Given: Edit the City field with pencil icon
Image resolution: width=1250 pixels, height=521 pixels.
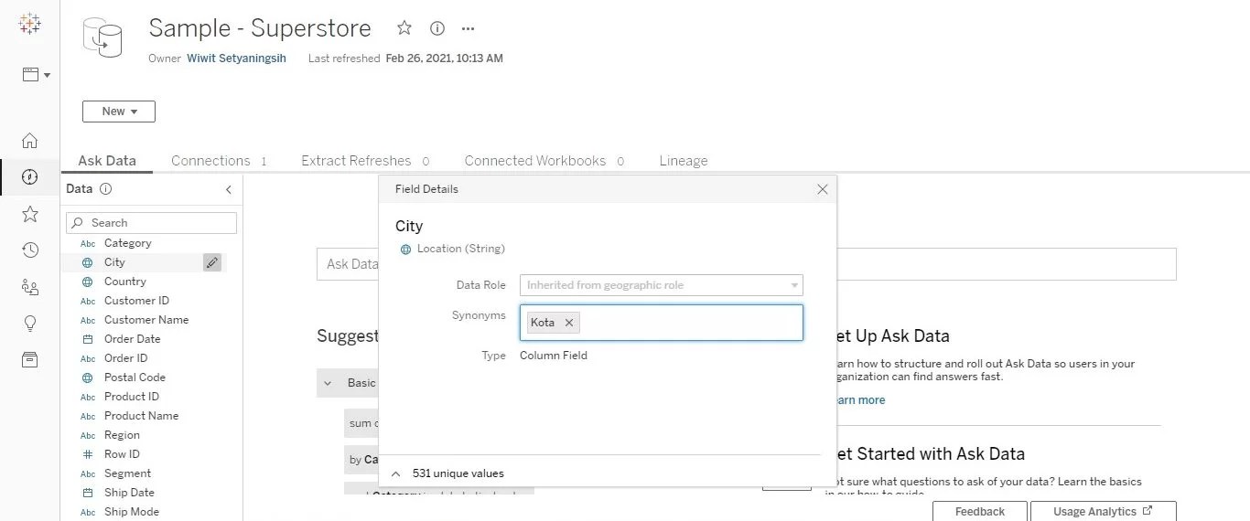Looking at the screenshot, I should (x=212, y=262).
